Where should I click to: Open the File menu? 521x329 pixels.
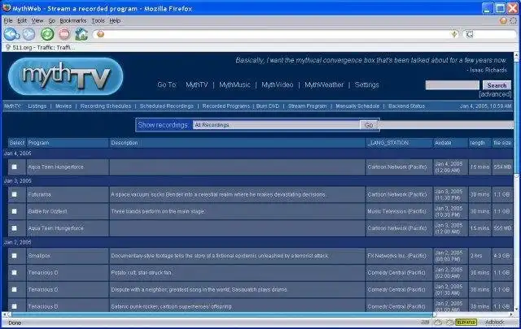coord(8,20)
